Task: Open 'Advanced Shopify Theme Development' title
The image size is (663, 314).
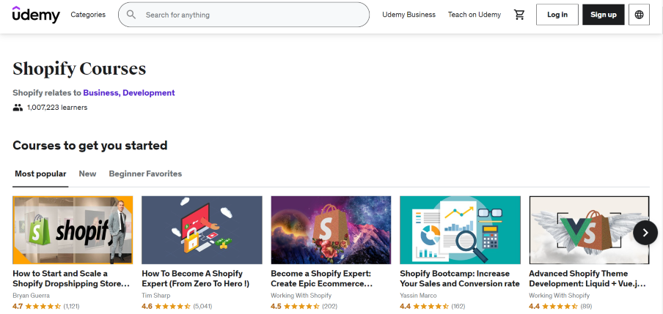Action: point(587,279)
